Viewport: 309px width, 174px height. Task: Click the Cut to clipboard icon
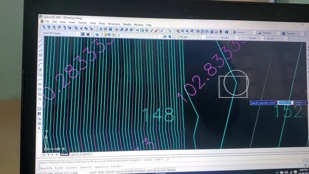[137, 30]
